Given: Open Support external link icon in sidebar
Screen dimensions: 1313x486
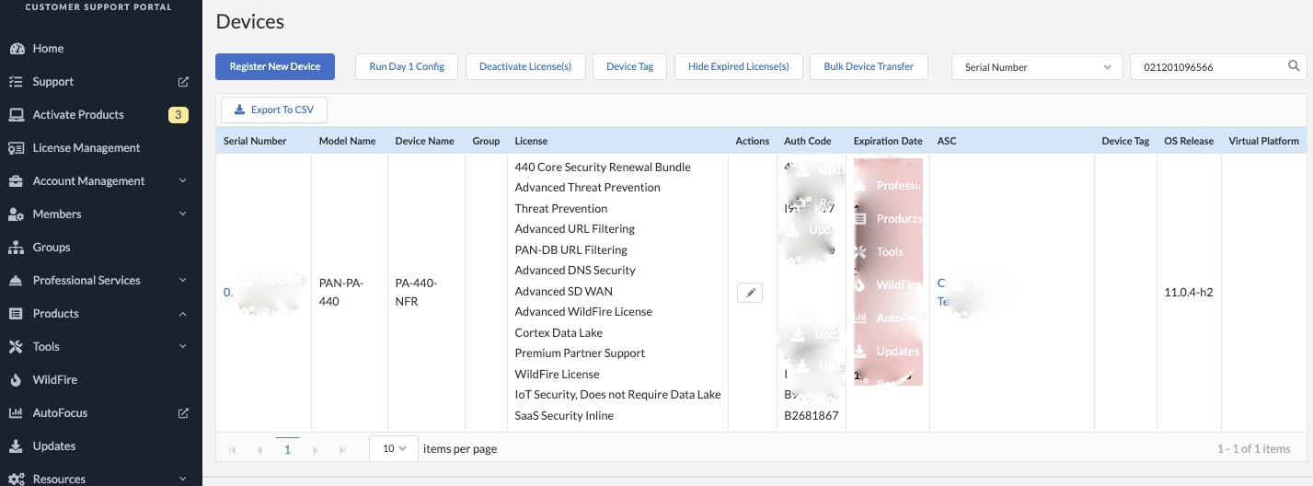Looking at the screenshot, I should click(x=183, y=82).
